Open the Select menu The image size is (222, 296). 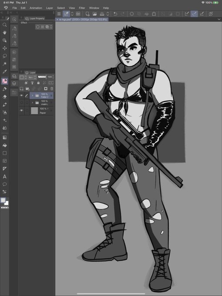pyautogui.click(x=61, y=8)
